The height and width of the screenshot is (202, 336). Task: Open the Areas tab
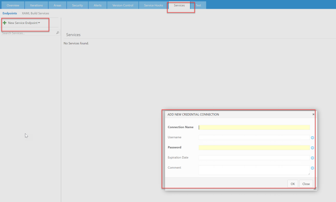(x=57, y=5)
